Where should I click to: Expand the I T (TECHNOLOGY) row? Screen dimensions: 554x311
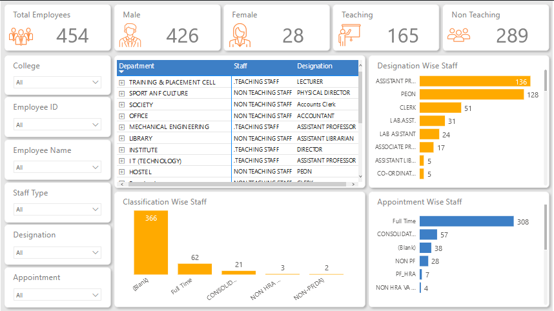122,161
